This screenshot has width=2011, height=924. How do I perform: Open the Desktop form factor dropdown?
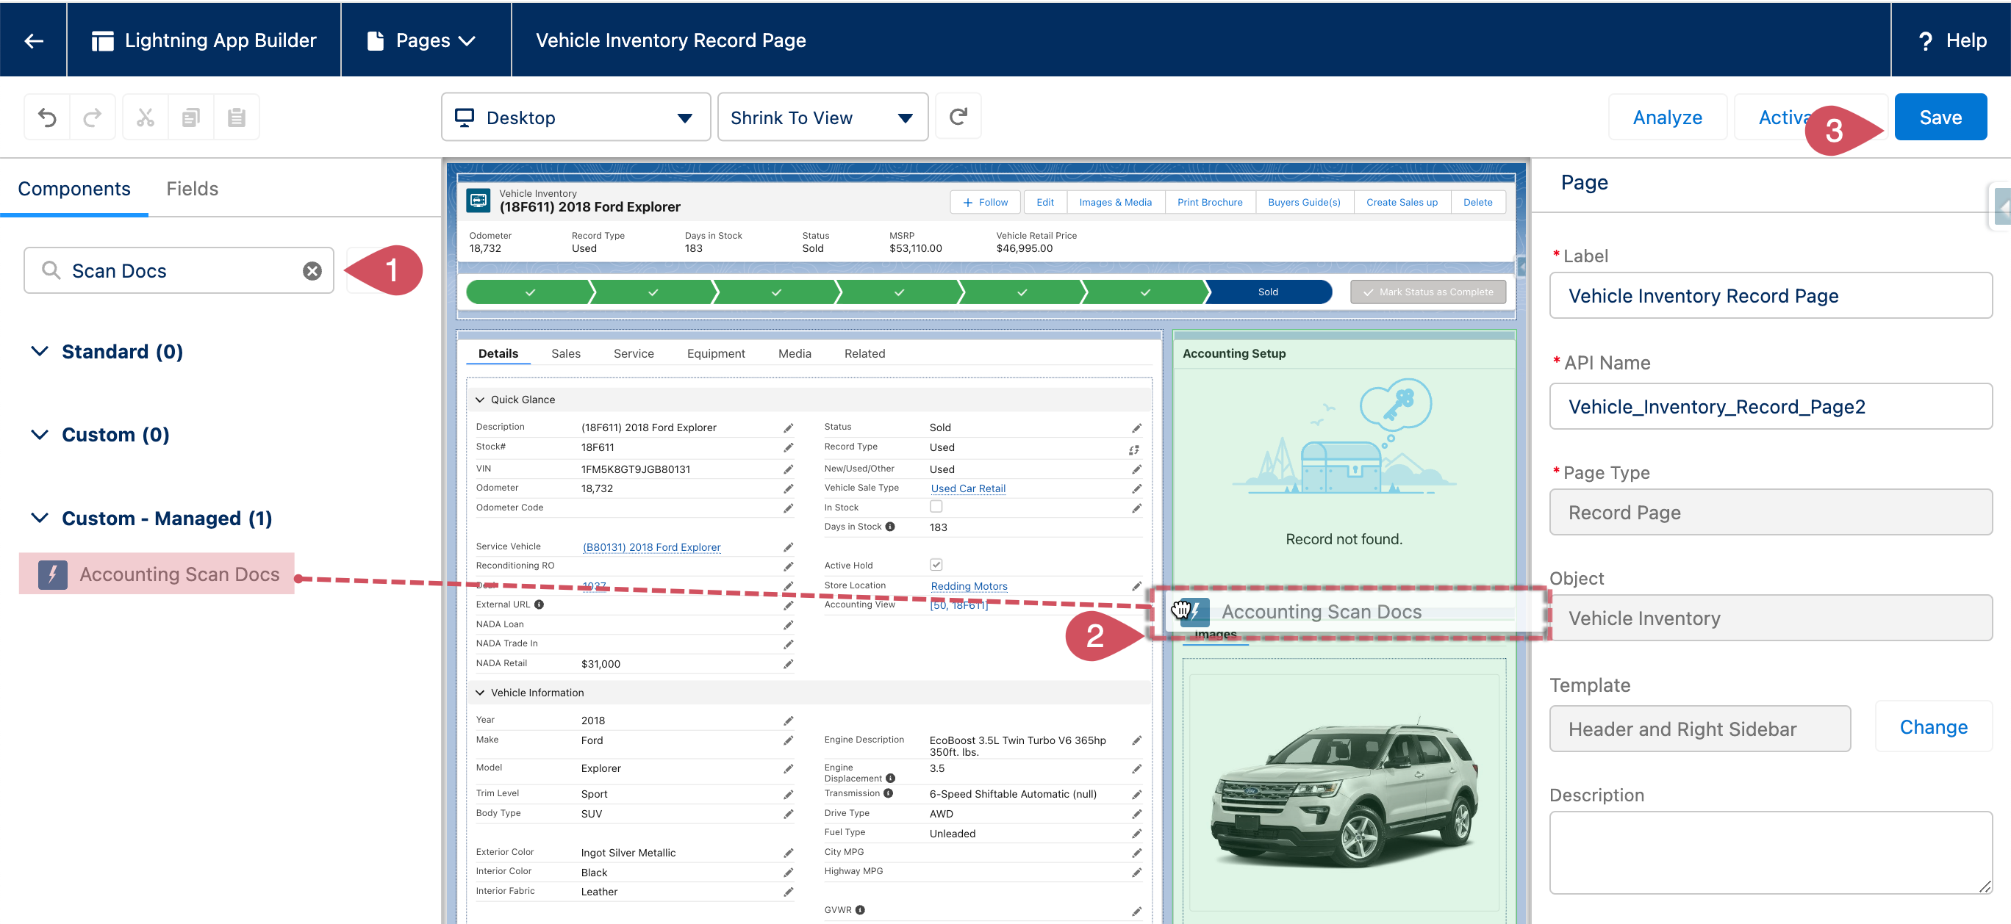click(576, 117)
